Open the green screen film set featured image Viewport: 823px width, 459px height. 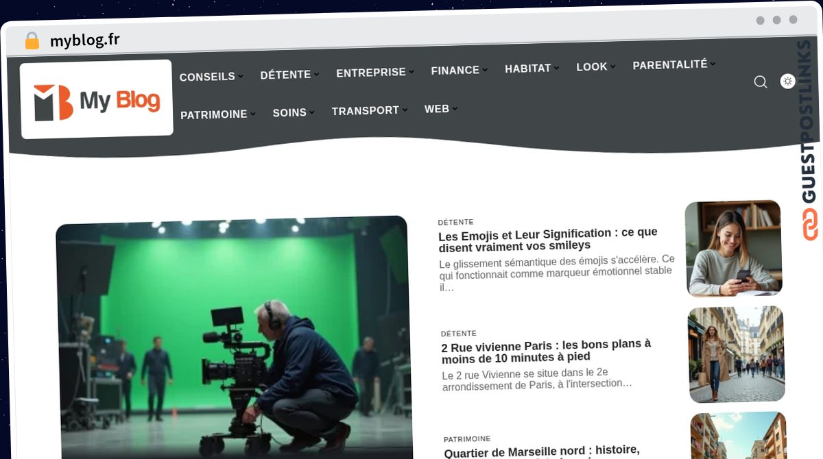tap(234, 337)
